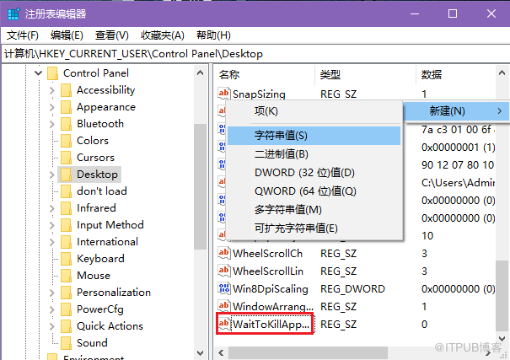Screen dimensions: 510x360
Task: Expand the Appearance key
Action: [51, 107]
